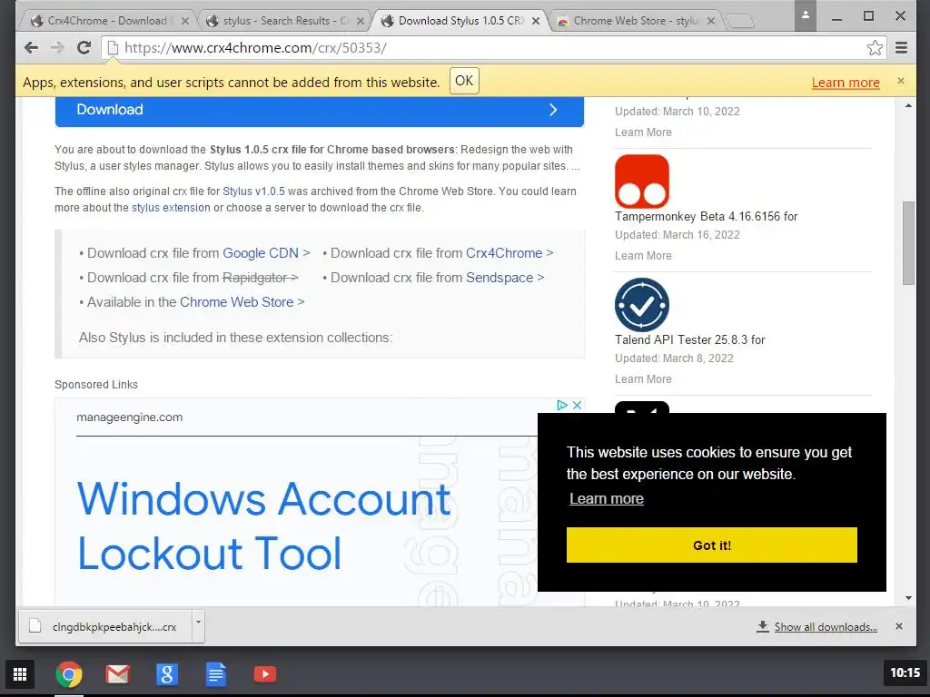
Task: Open the user profile icon in title bar
Action: click(806, 16)
